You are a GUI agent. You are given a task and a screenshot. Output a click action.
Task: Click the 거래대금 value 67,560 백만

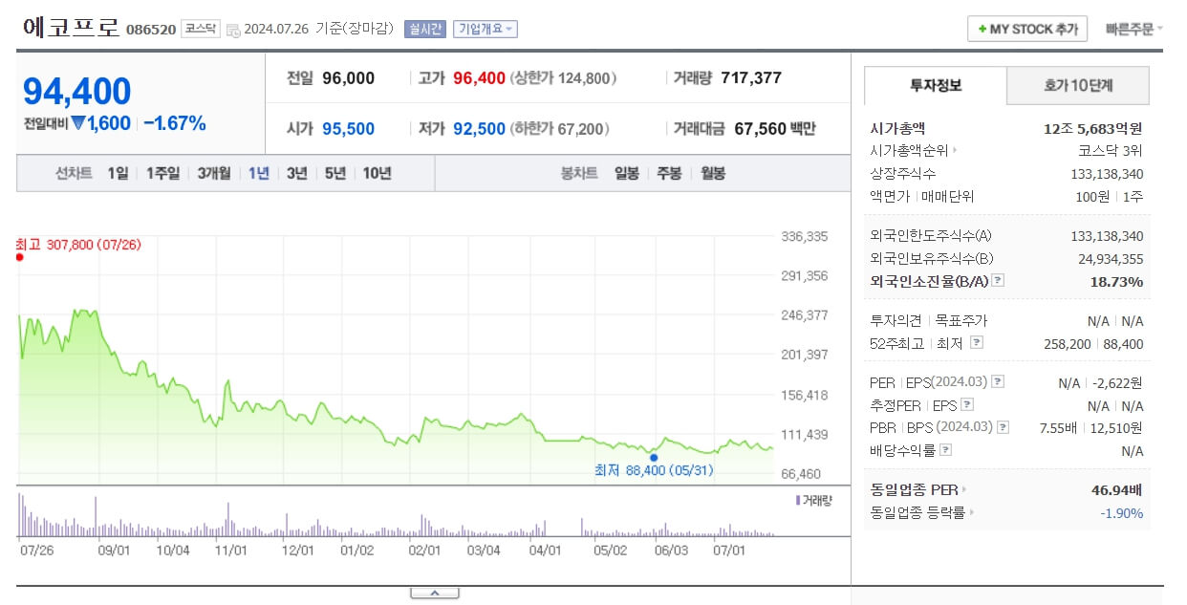point(775,129)
